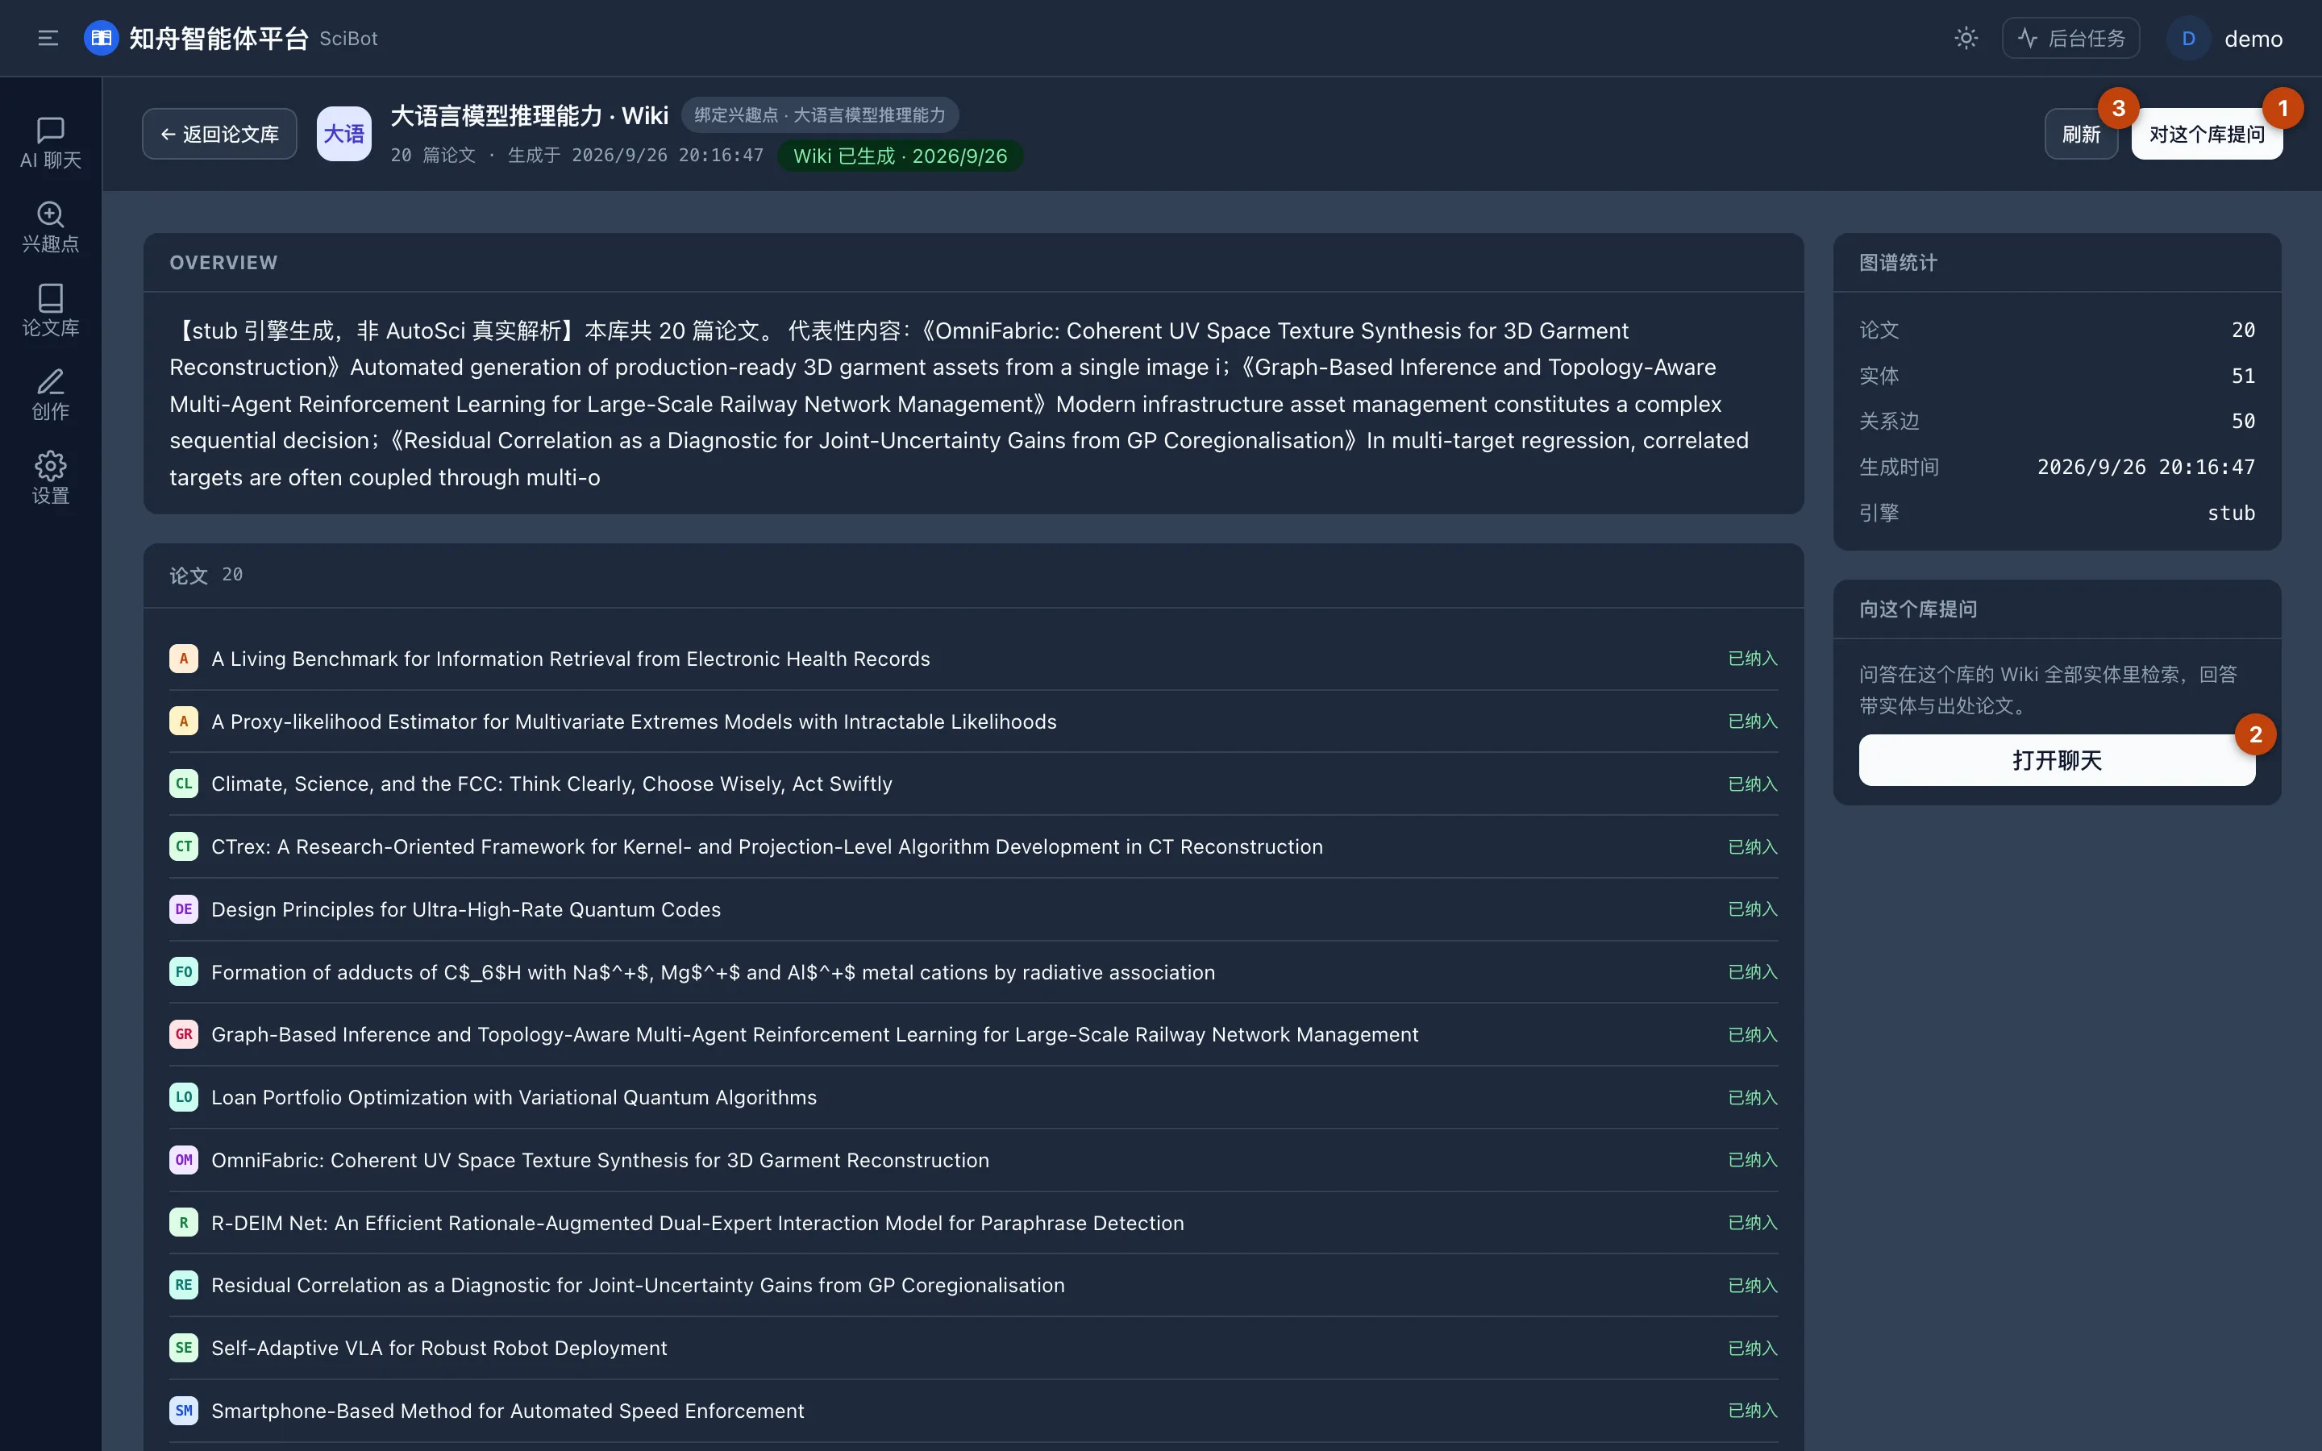
Task: Open paper A Living Benchmark for Information Retrieval
Action: (973, 659)
